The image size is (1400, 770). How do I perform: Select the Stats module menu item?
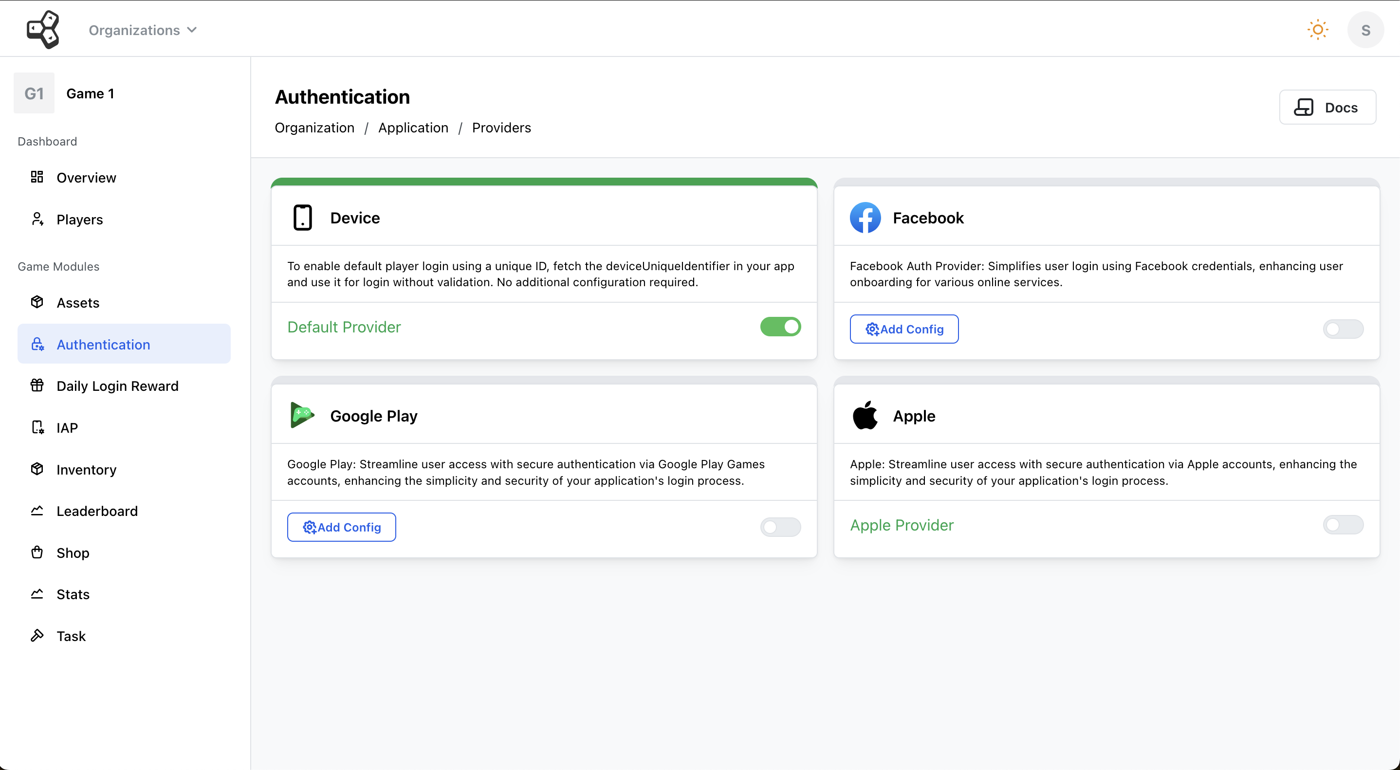(x=74, y=595)
